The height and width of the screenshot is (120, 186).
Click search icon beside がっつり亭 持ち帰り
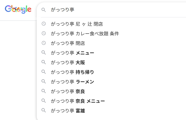point(44,72)
